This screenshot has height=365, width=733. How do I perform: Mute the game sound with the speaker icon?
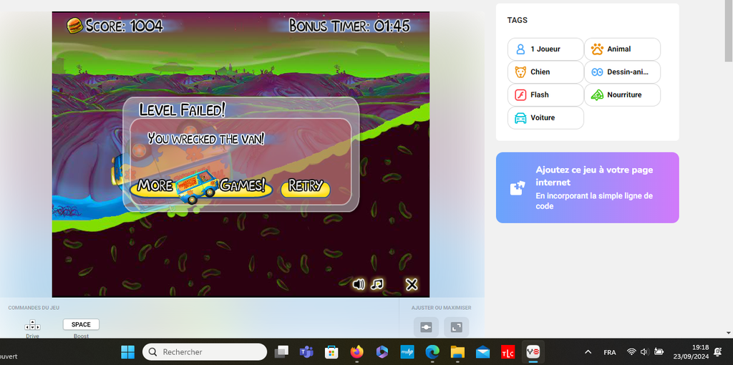point(359,284)
